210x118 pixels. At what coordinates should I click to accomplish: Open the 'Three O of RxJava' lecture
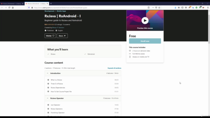pos(57,84)
